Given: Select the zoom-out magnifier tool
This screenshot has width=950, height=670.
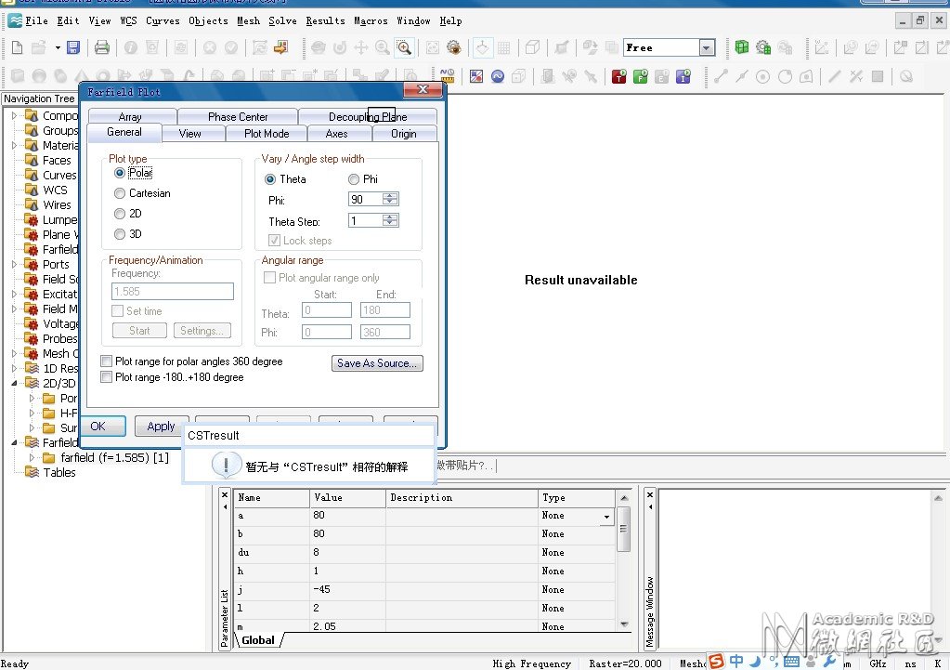Looking at the screenshot, I should [383, 47].
